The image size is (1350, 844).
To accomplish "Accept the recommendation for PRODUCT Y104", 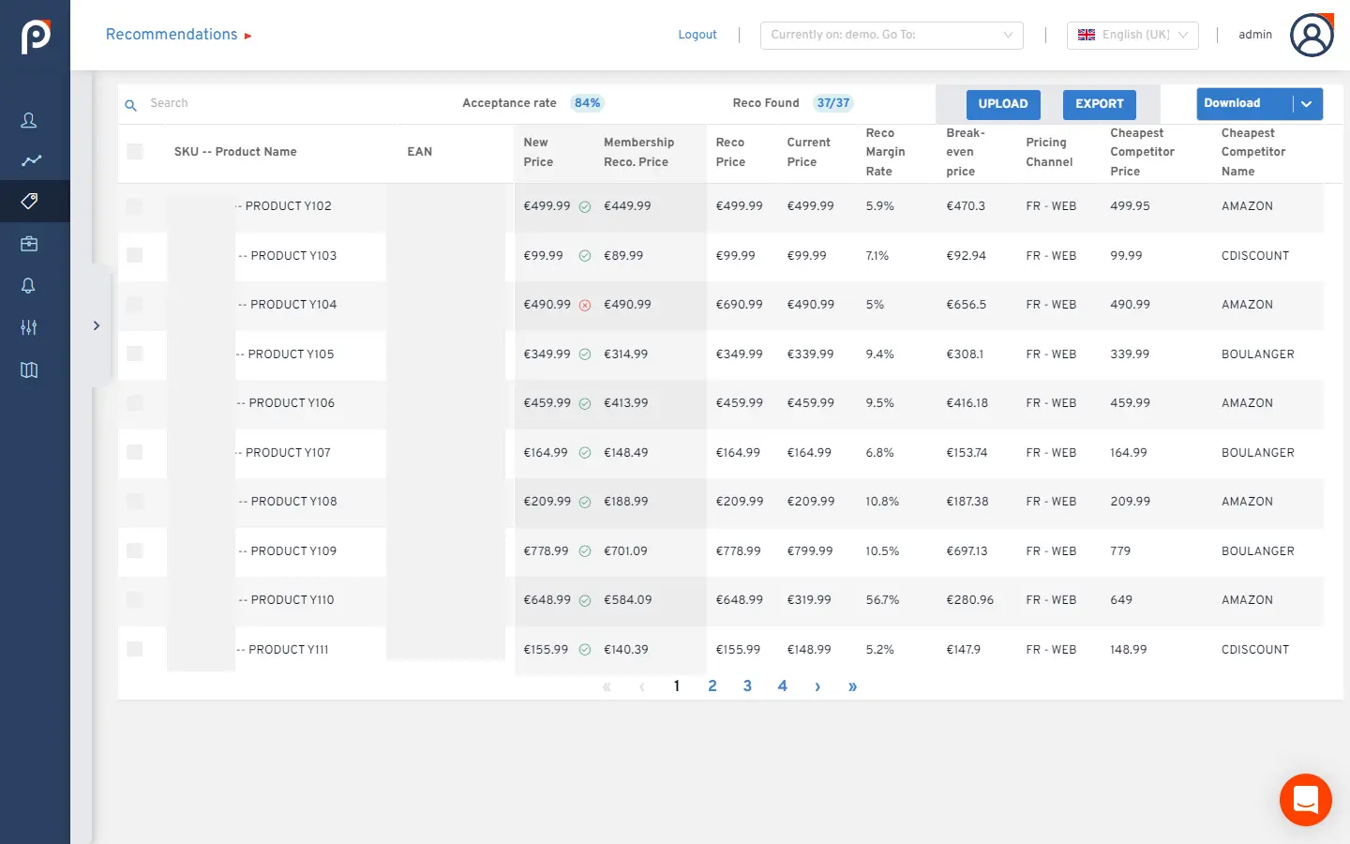I will pyautogui.click(x=584, y=305).
